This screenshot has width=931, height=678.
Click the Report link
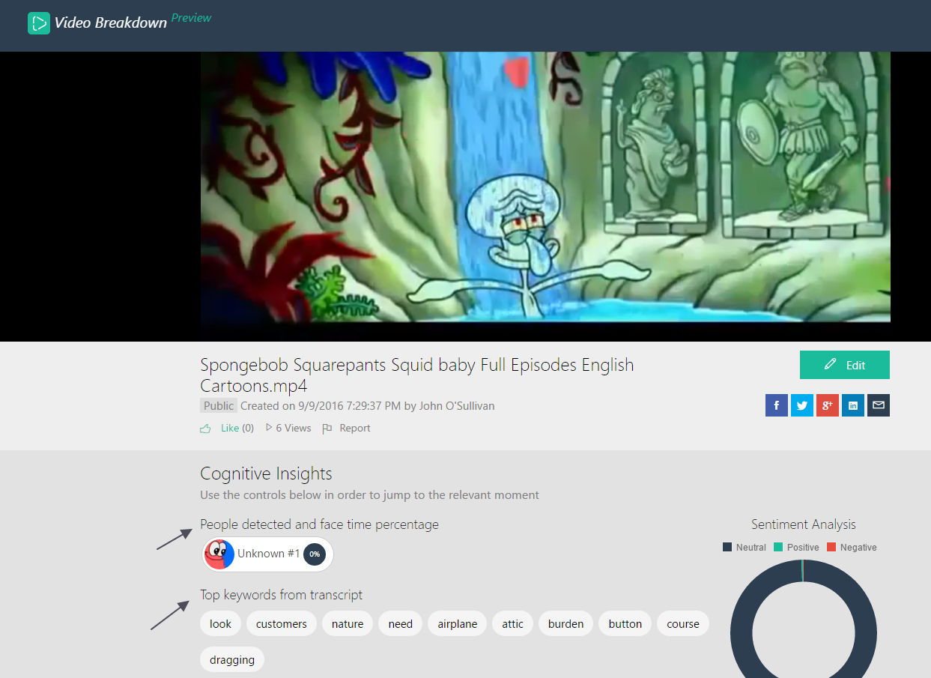click(x=355, y=429)
